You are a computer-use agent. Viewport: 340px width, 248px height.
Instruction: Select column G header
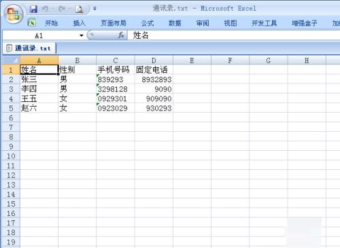point(269,60)
